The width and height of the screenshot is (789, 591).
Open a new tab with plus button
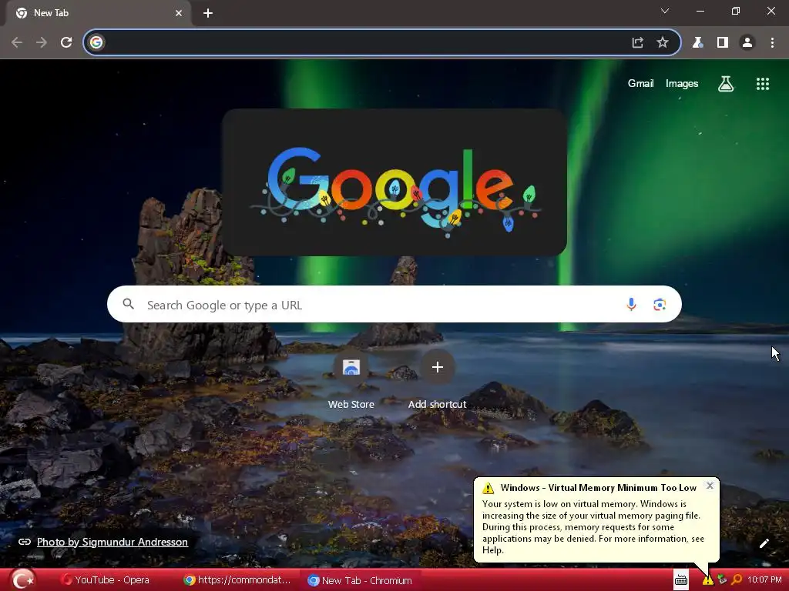[208, 13]
